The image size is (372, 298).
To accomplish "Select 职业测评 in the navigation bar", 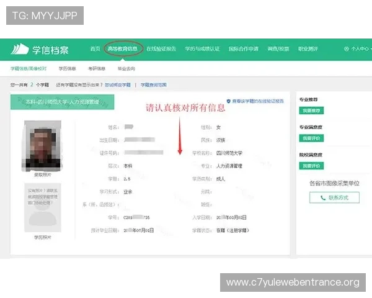I will coord(308,48).
